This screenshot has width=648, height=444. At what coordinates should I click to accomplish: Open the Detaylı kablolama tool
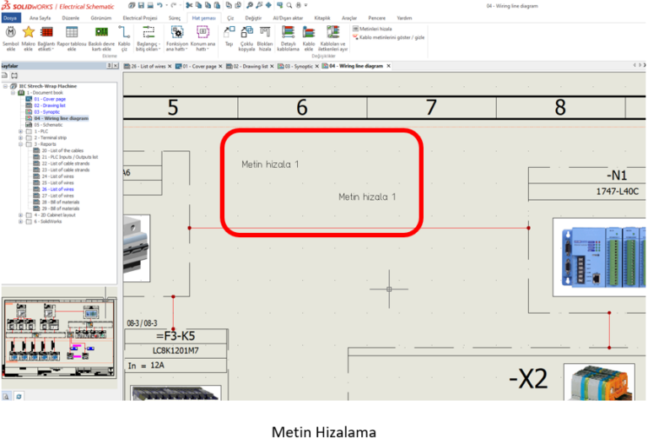[289, 32]
